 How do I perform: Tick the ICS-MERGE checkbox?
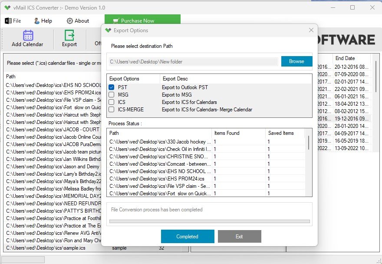(x=112, y=110)
